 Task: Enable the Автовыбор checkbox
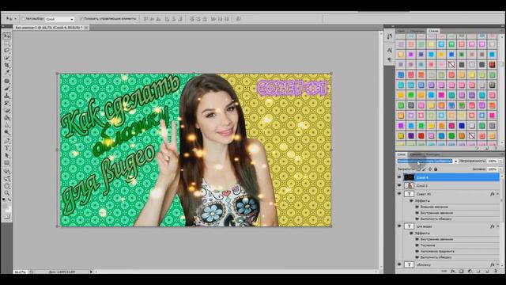23,19
